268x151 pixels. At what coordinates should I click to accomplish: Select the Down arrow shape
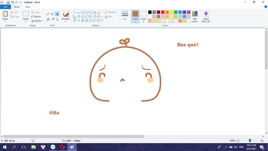[x=75, y=20]
